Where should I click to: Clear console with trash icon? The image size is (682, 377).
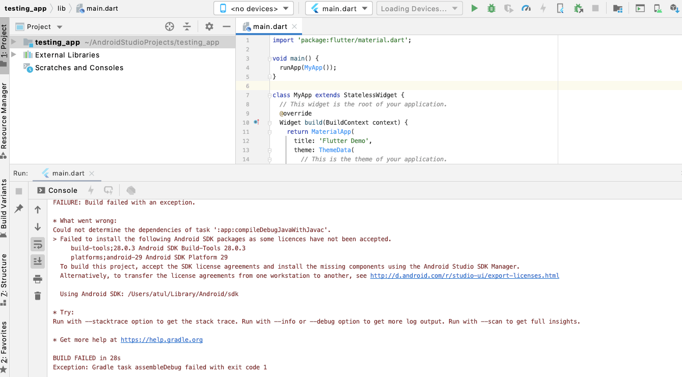(x=38, y=296)
